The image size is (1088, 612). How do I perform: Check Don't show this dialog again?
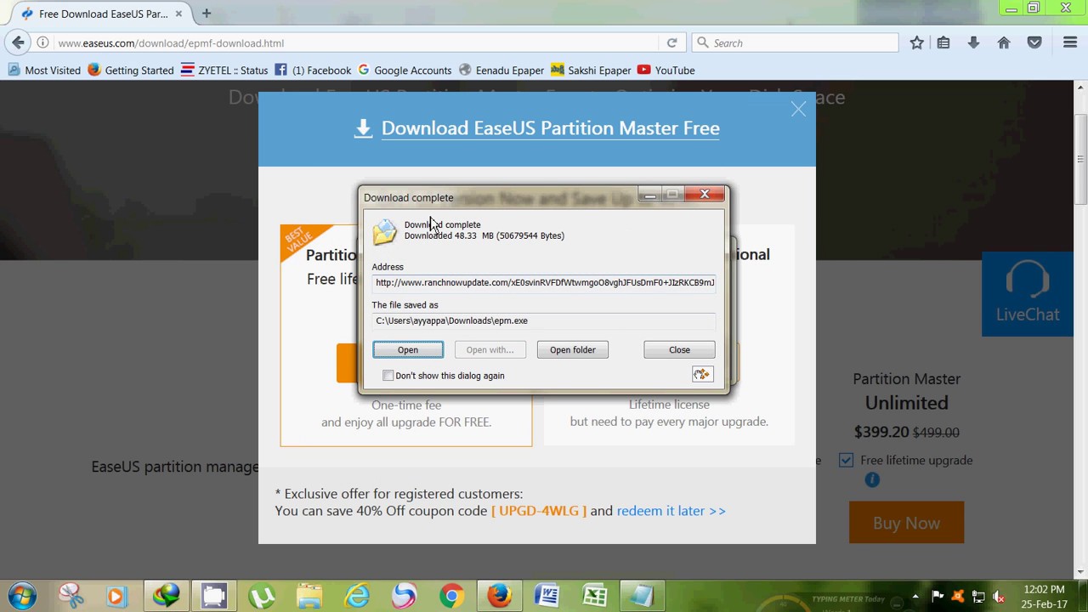(388, 376)
